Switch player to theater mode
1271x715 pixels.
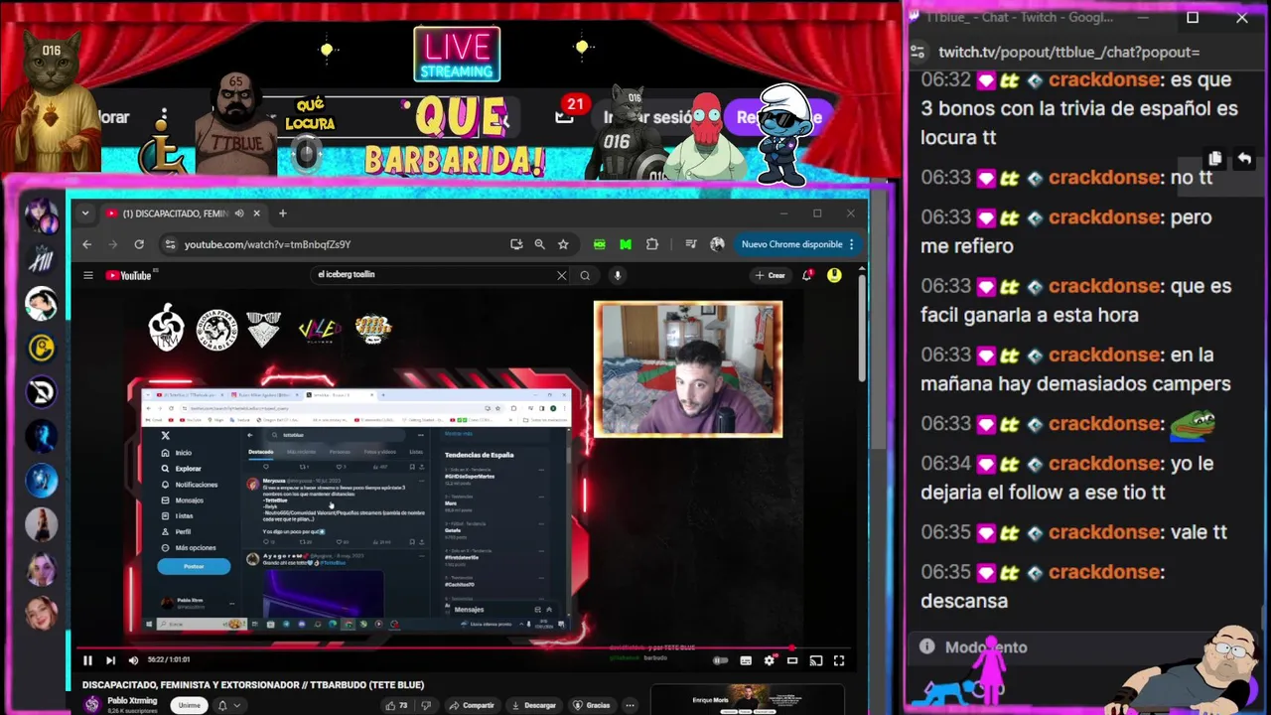click(x=792, y=660)
